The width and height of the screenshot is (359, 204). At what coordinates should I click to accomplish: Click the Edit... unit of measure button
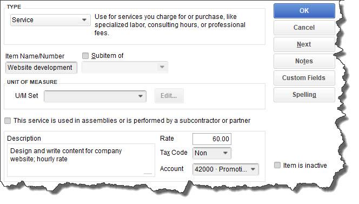tap(169, 96)
